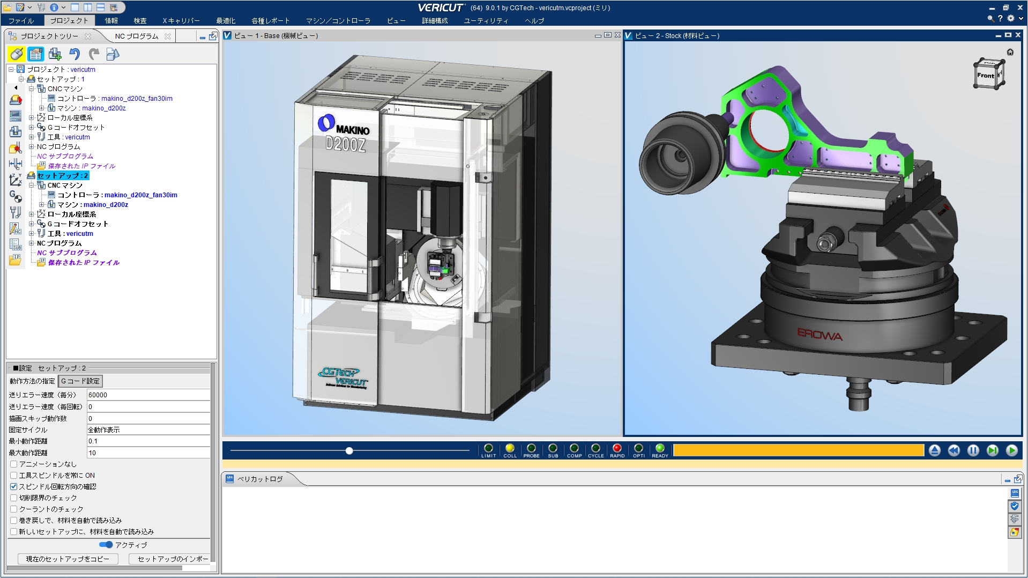Viewport: 1028px width, 578px height.
Task: Click the LOG icon in VERICUT log panel
Action: click(1015, 493)
